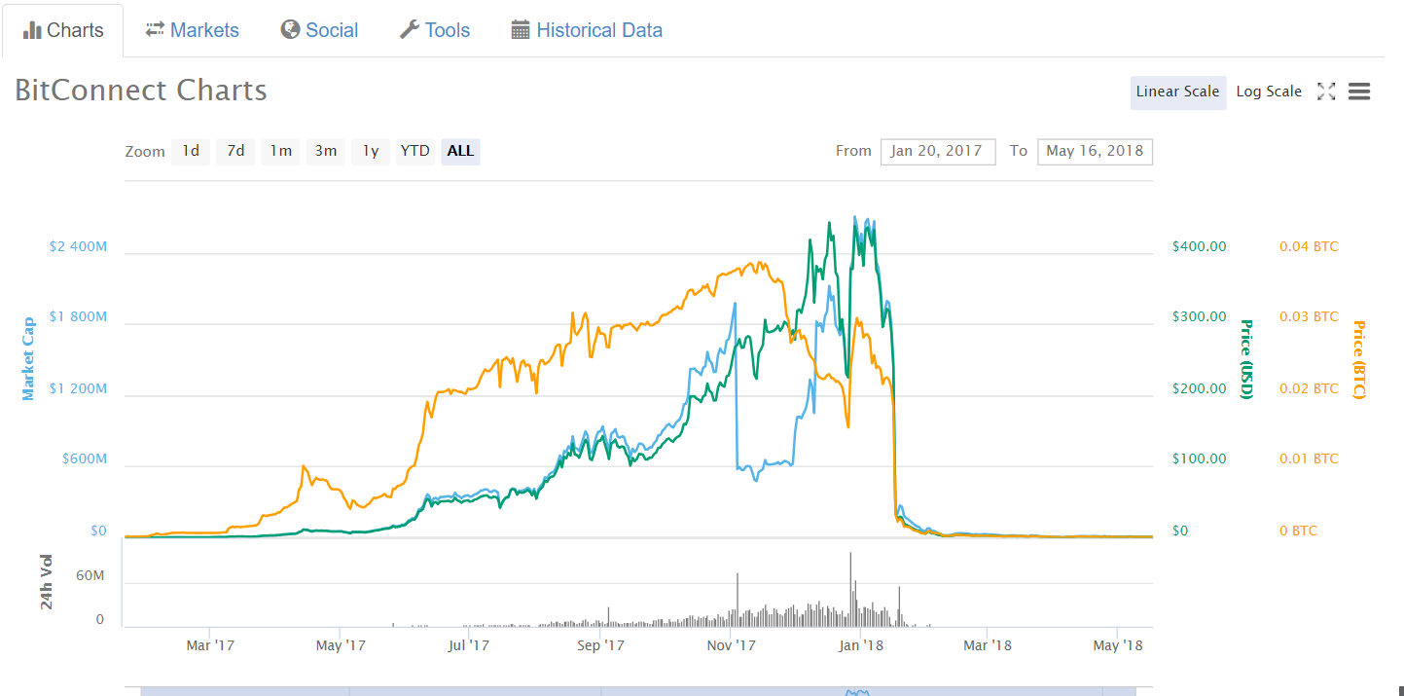Toggle the 24h Vol series label
Screen dimensions: 1404x696
click(x=47, y=583)
